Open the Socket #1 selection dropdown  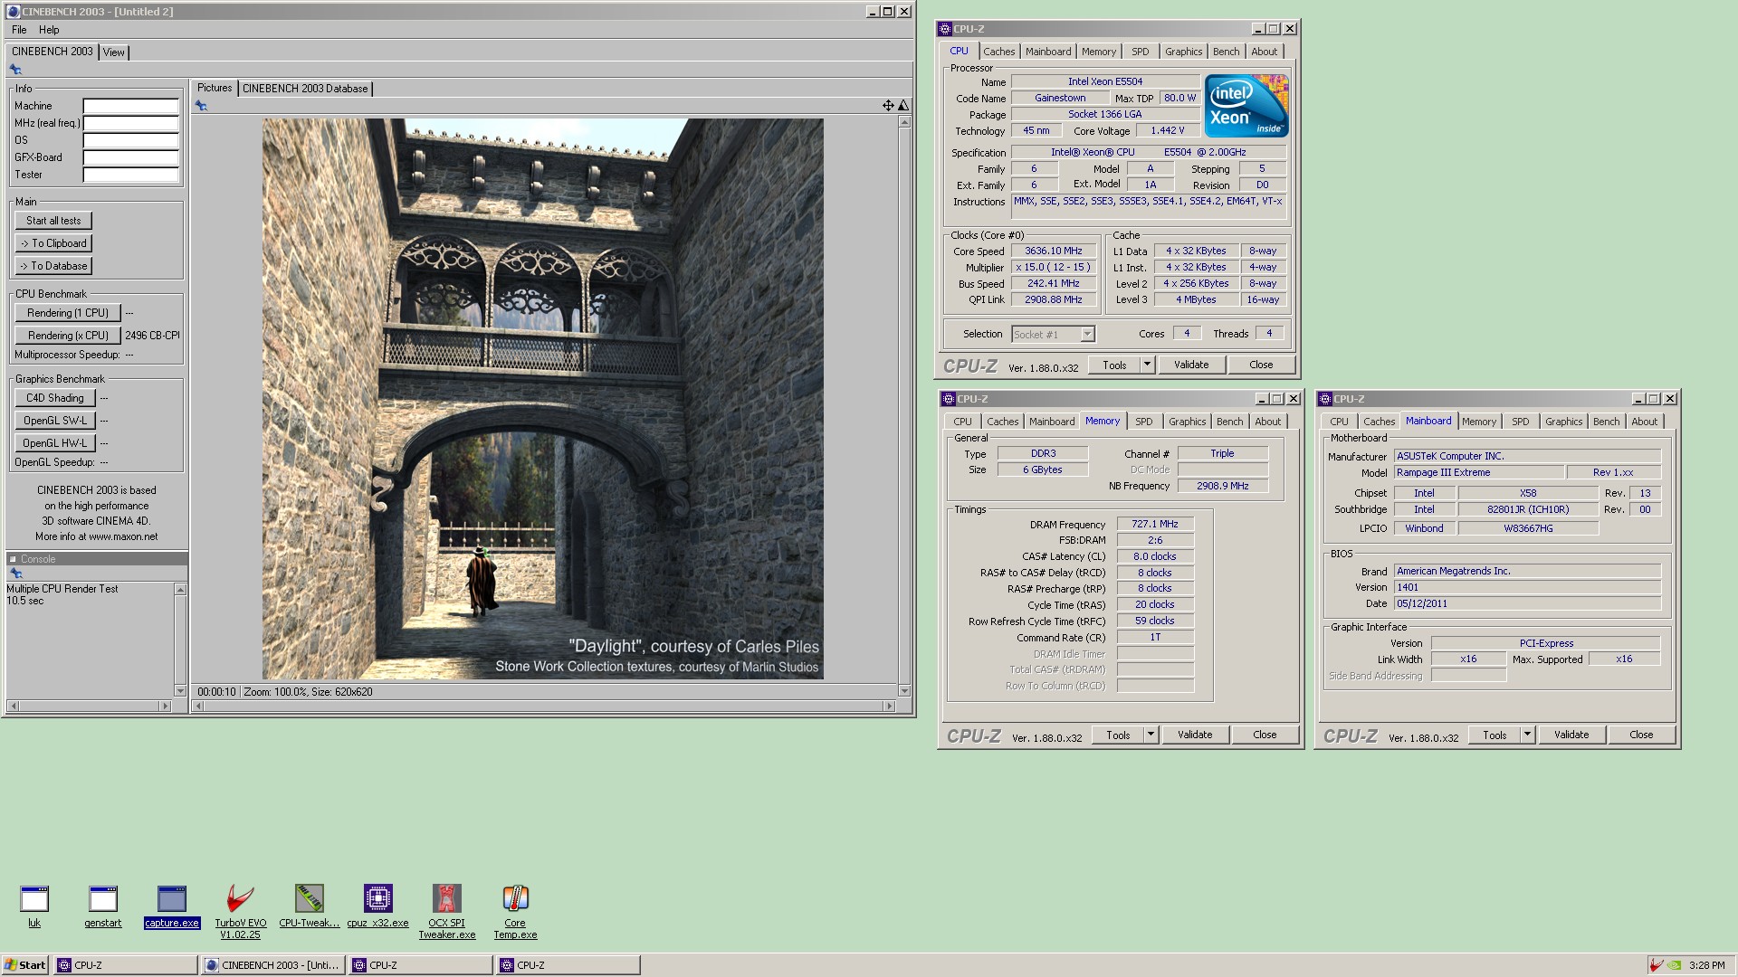[1053, 335]
